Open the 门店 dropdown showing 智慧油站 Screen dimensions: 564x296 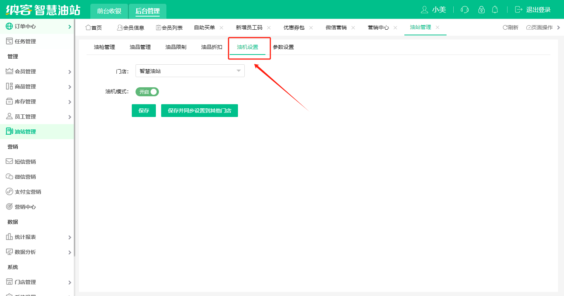190,71
